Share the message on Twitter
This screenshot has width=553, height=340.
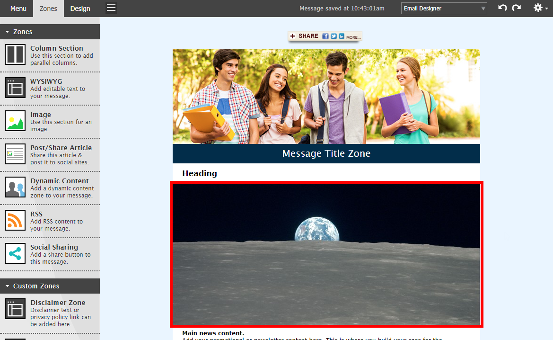pyautogui.click(x=334, y=36)
